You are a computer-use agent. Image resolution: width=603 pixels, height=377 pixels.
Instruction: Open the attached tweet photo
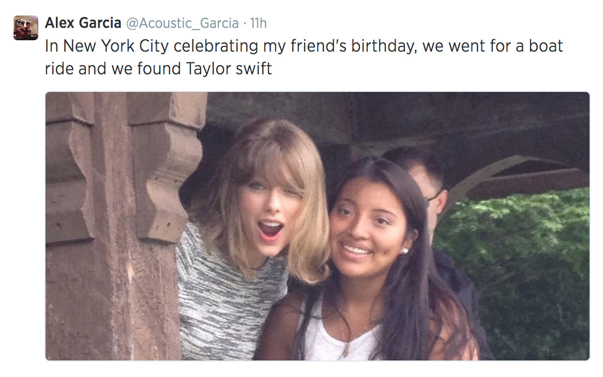(x=317, y=226)
